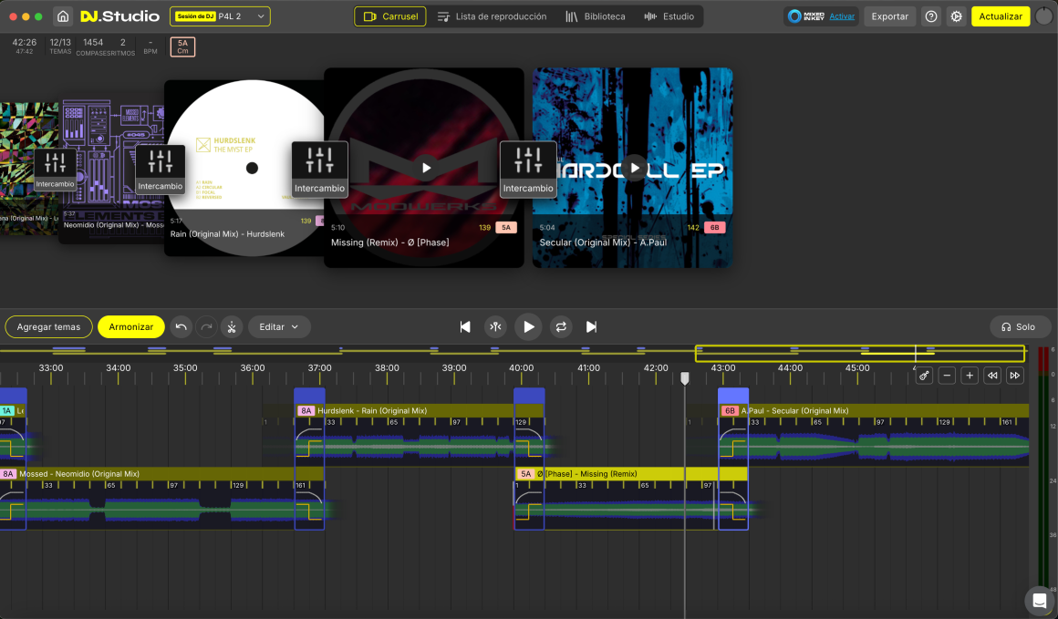Open help with the question mark icon

[x=930, y=16]
